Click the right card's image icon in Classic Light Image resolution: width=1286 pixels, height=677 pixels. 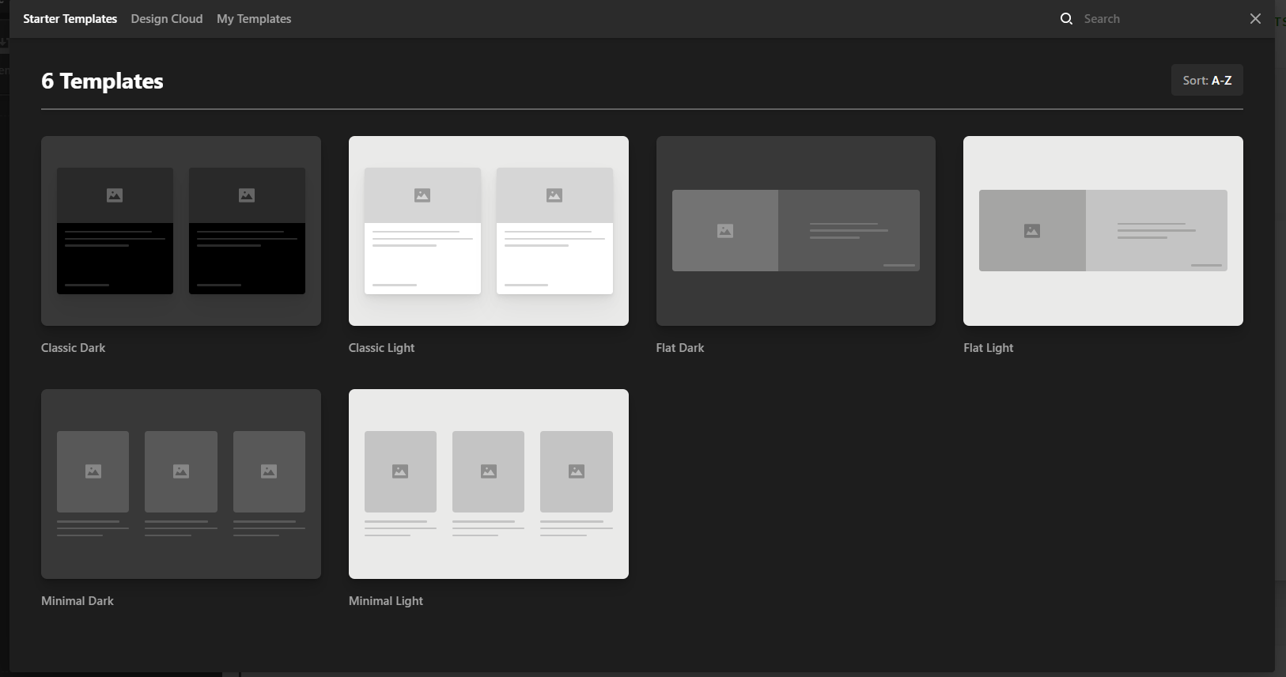[554, 195]
